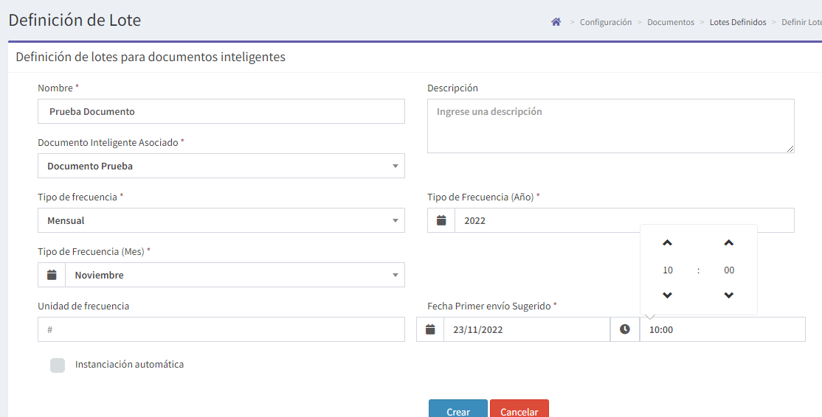
Task: Click the Crear button
Action: [458, 409]
